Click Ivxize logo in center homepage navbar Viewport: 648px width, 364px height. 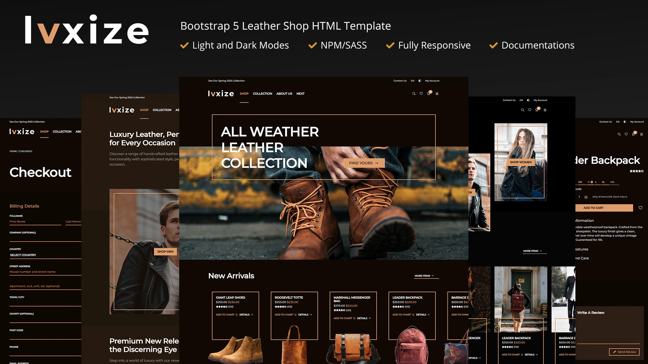221,94
